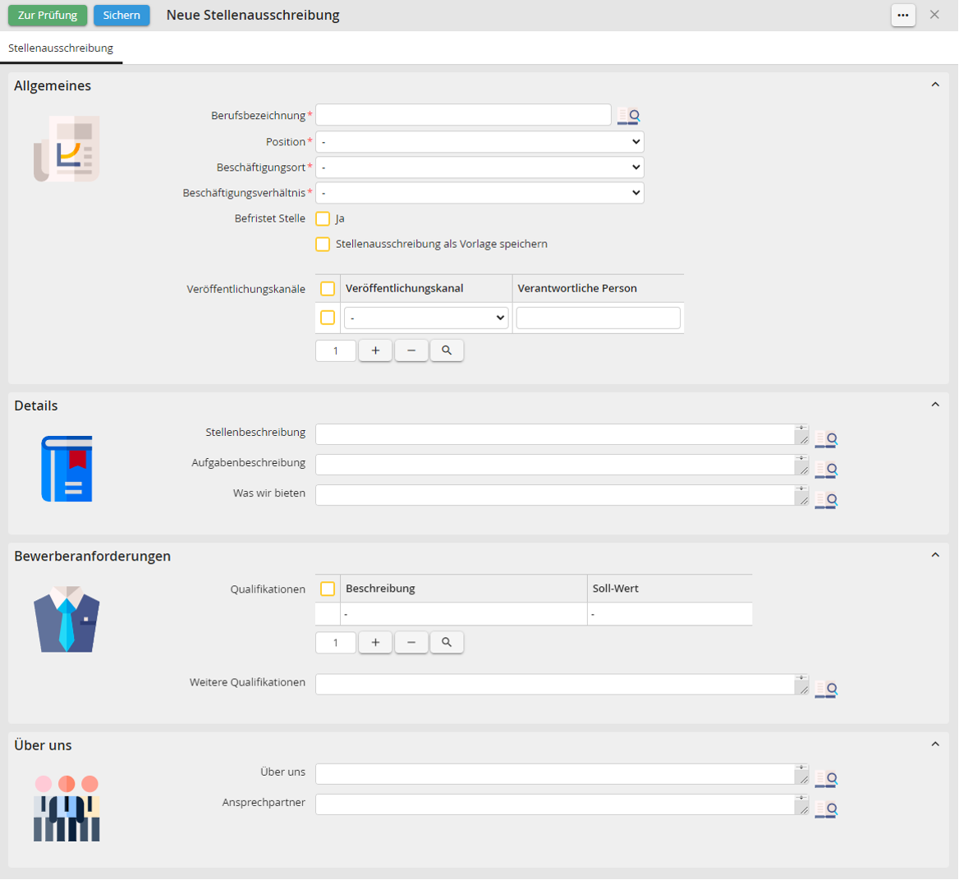Select all rows in Veröffentlichungskanäle header checkbox

pyautogui.click(x=328, y=289)
